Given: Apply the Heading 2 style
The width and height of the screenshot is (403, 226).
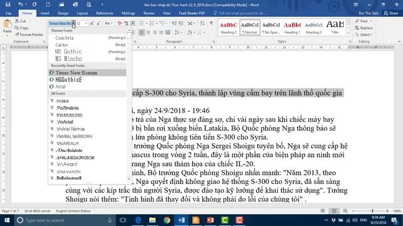Looking at the screenshot, I should click(229, 28).
